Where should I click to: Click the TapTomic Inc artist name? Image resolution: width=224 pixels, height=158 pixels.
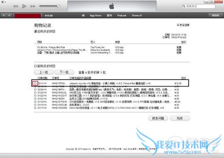[x=98, y=47]
